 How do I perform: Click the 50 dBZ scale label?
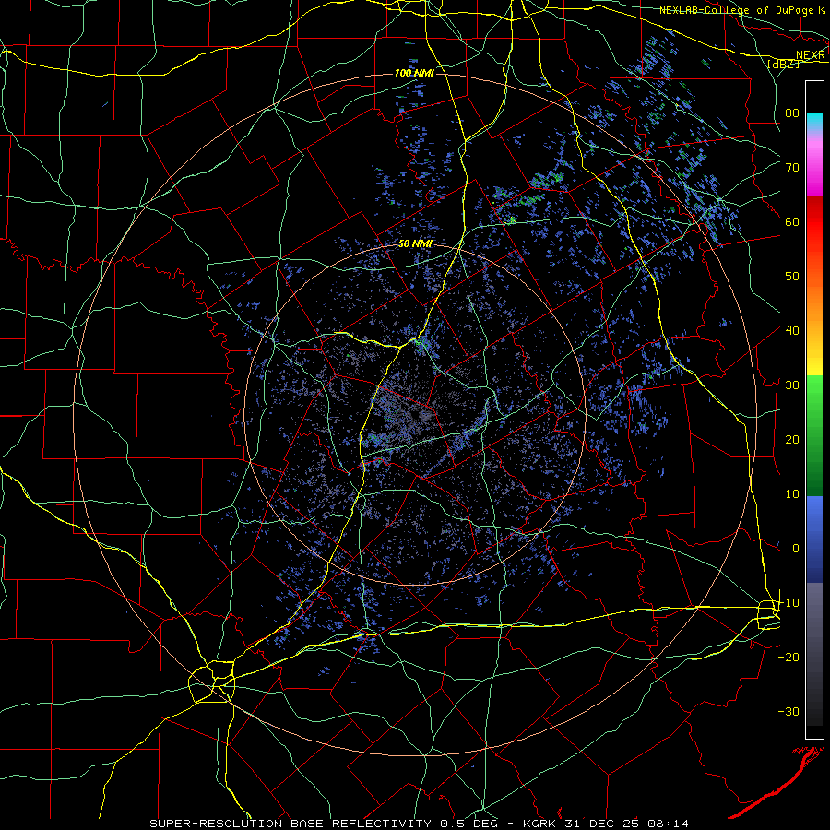(792, 277)
